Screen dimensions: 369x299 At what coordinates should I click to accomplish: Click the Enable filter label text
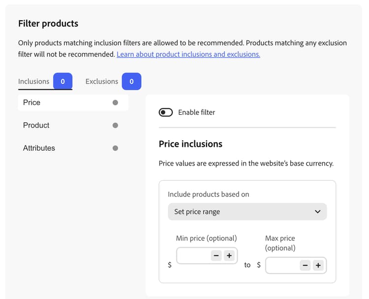[196, 112]
